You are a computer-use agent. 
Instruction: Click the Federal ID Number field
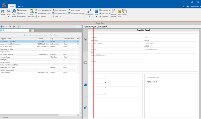pyautogui.click(x=117, y=58)
